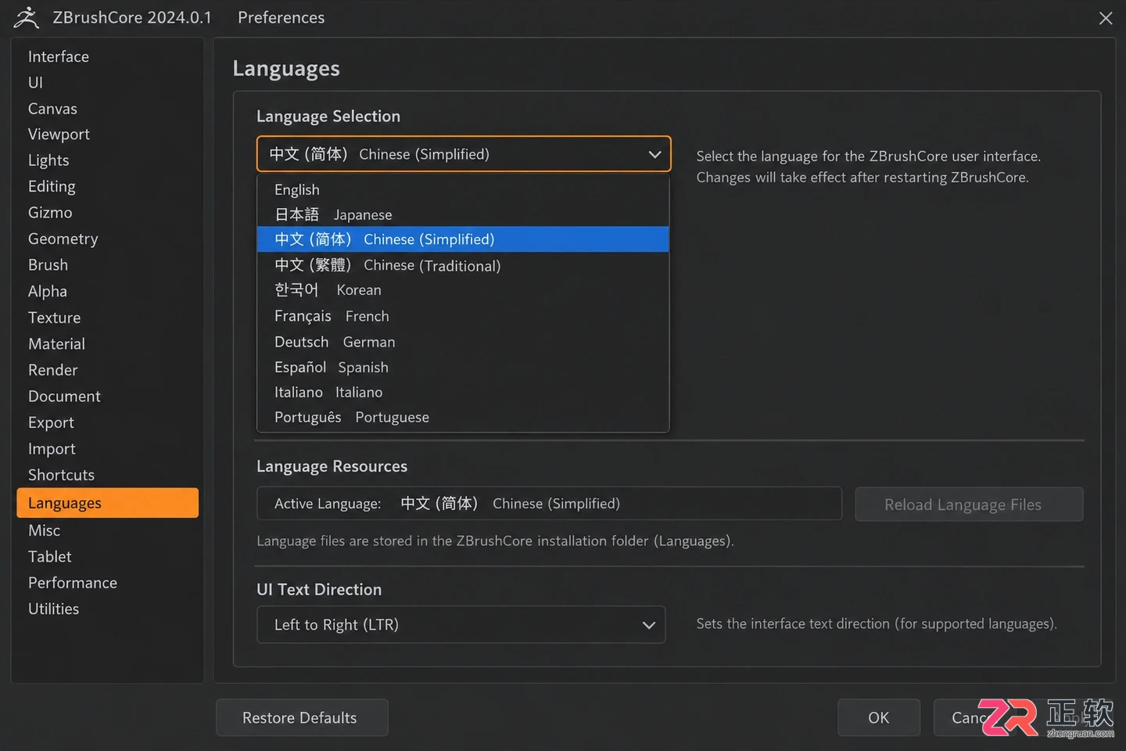Image resolution: width=1126 pixels, height=751 pixels.
Task: Select Italiano language option
Action: pos(463,392)
